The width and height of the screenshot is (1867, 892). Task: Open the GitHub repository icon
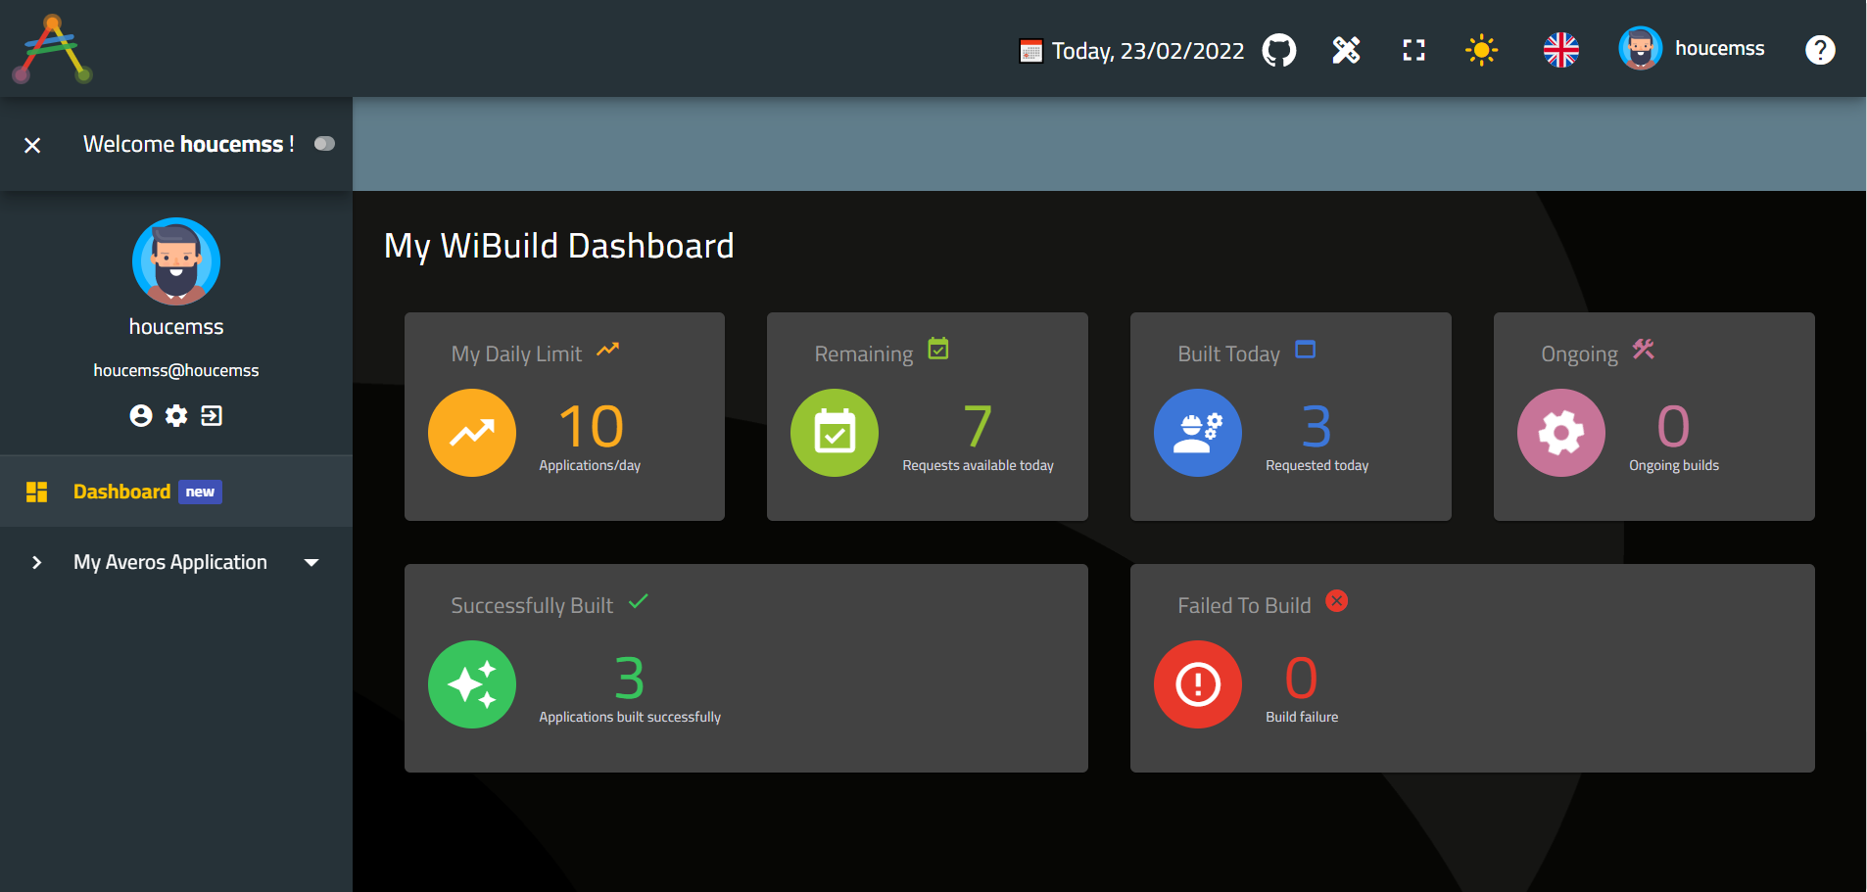pos(1279,50)
